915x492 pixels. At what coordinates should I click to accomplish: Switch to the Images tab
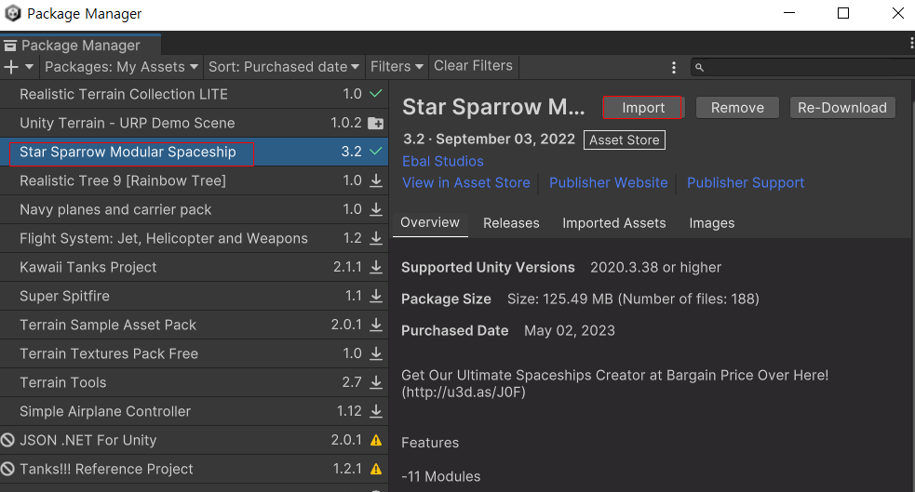coord(712,223)
